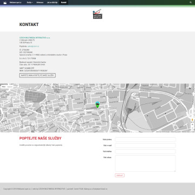Open the Reference menu item
The height and width of the screenshot is (195, 195).
(x=40, y=3)
